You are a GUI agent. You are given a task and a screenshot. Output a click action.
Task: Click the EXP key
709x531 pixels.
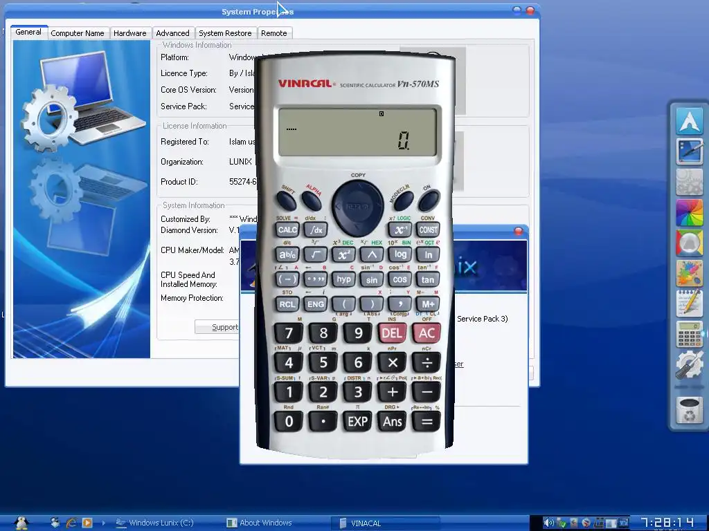click(358, 421)
